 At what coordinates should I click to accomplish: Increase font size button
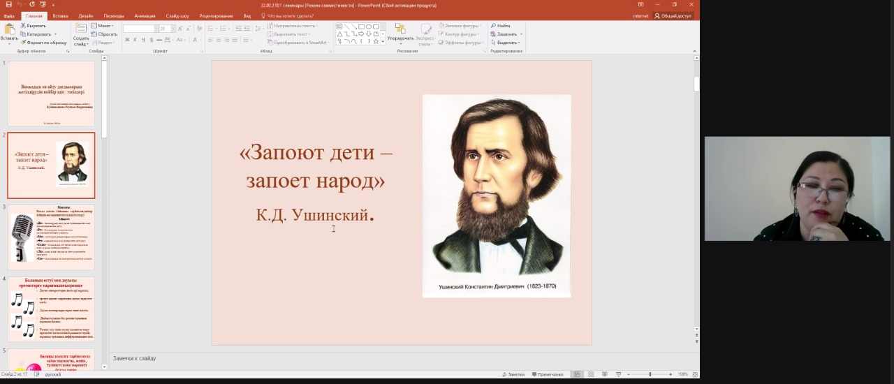tap(179, 29)
